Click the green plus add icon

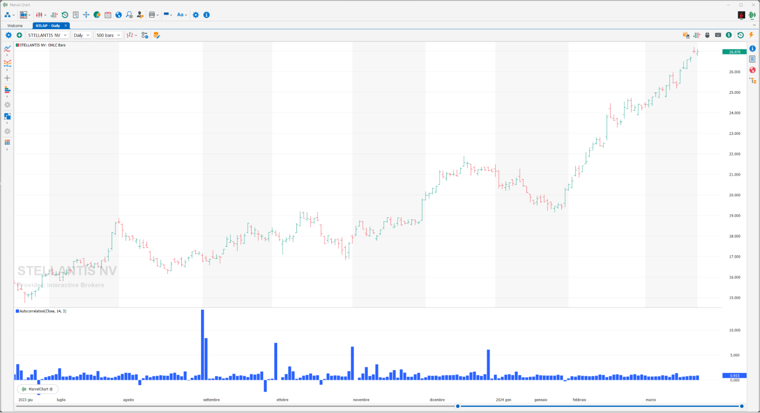[x=19, y=35]
